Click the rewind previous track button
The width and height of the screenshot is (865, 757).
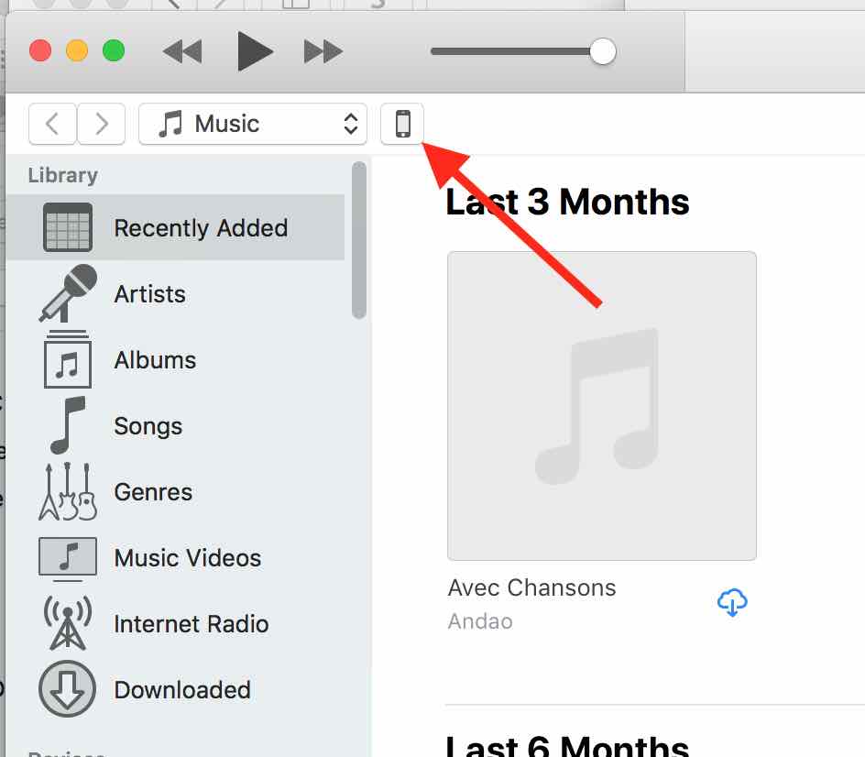(x=182, y=52)
